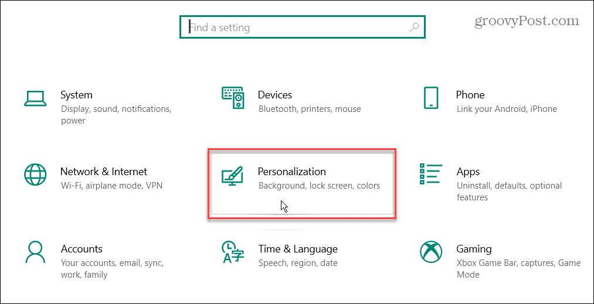Open the Devices settings label
Screen dimensions: 594x304
[x=274, y=95]
